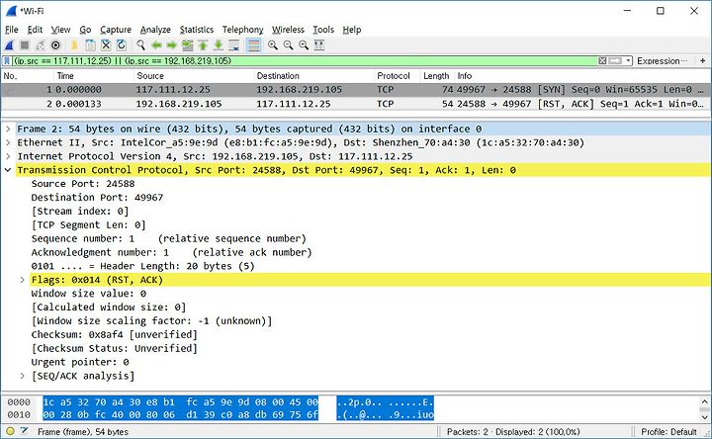The height and width of the screenshot is (439, 712).
Task: Jump to the first packet
Action: pos(203,44)
